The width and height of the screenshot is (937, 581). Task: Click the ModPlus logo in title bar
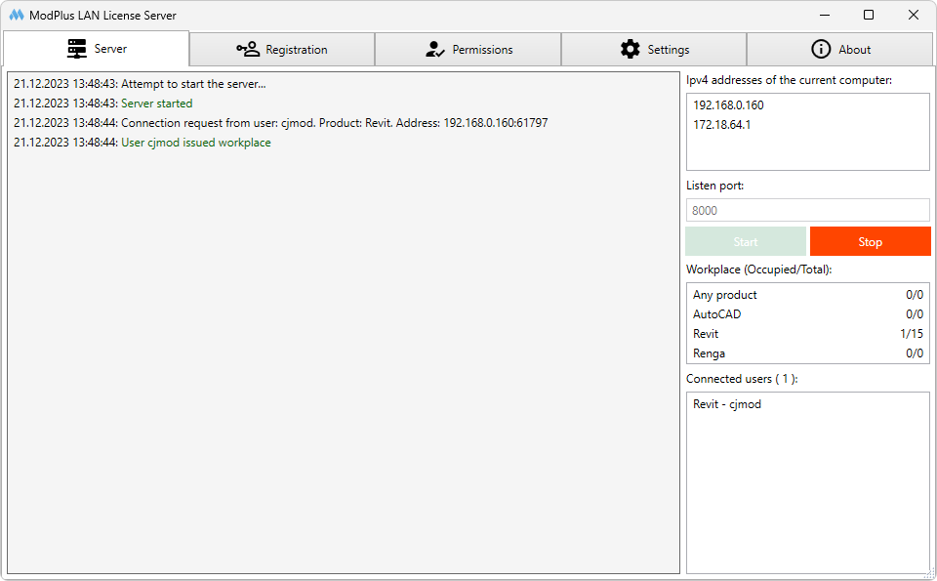16,16
